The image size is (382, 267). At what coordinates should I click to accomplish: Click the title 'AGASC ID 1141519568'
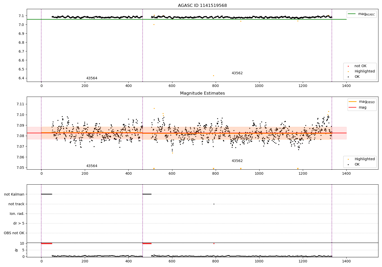pyautogui.click(x=202, y=6)
